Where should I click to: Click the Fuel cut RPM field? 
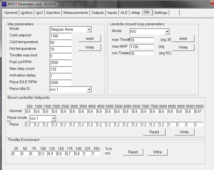pos(61,63)
